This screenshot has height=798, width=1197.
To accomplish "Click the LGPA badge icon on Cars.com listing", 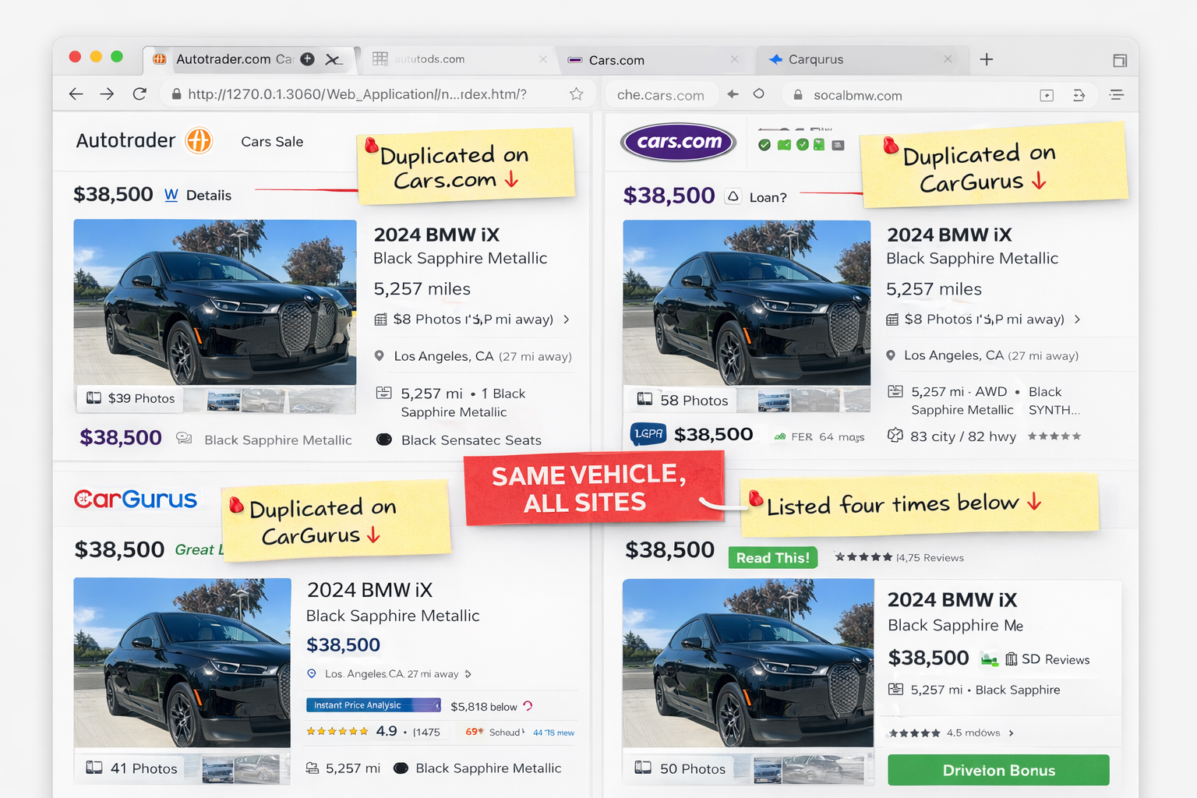I will pos(648,433).
